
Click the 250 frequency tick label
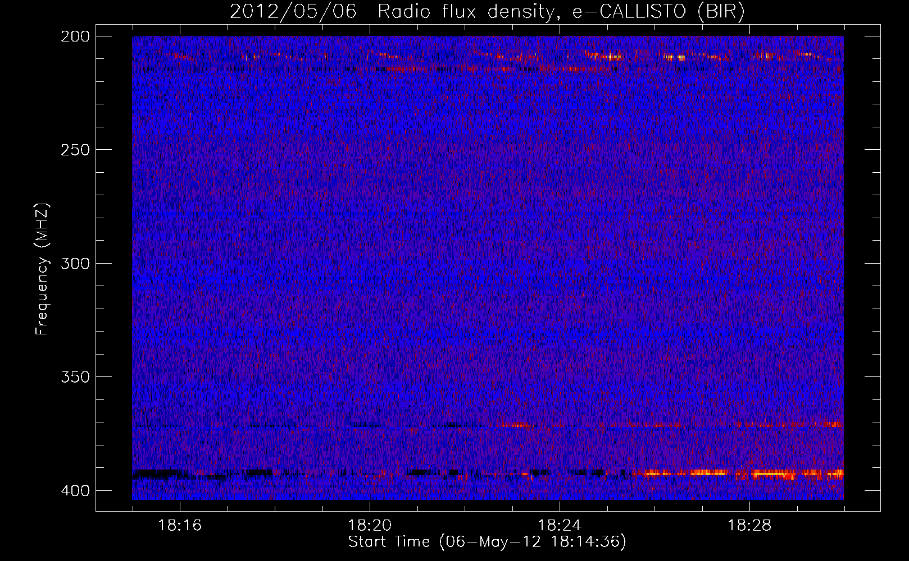[75, 150]
